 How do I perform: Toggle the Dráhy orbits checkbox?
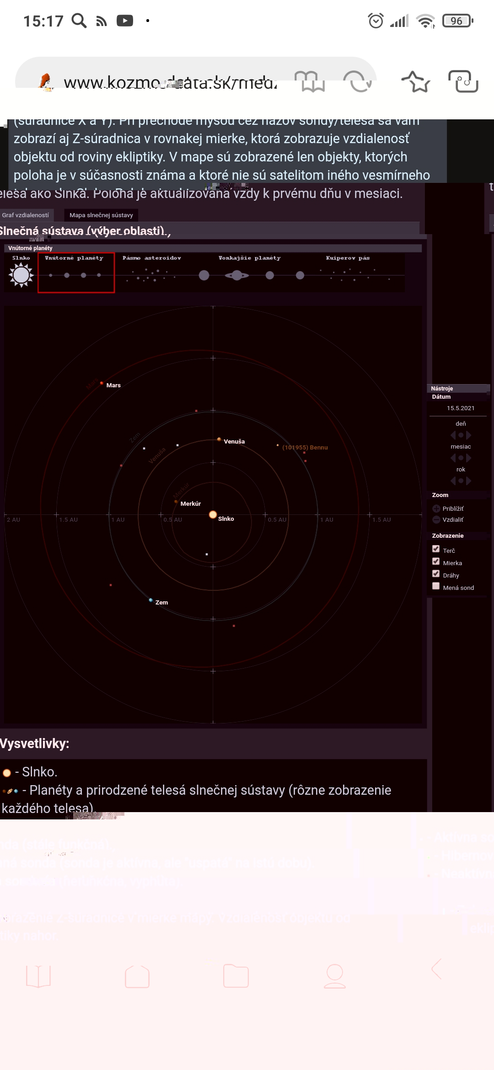coord(436,574)
